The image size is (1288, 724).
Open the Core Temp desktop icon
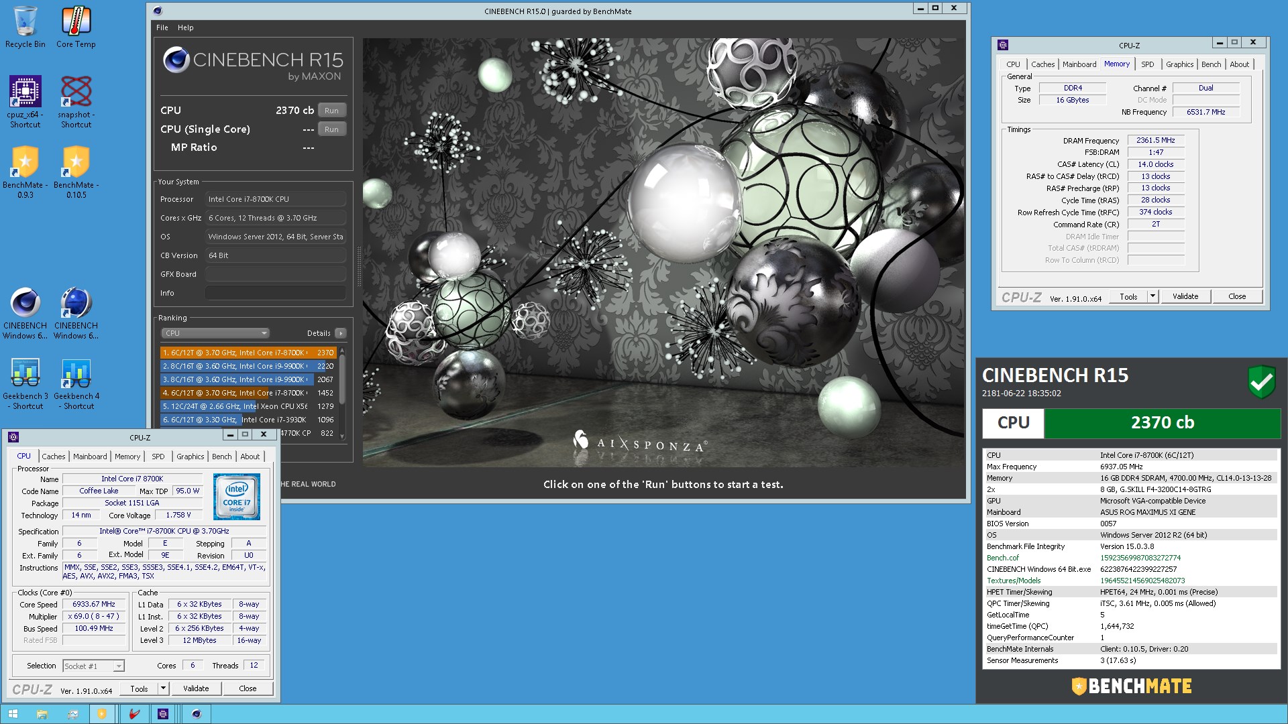click(x=76, y=27)
